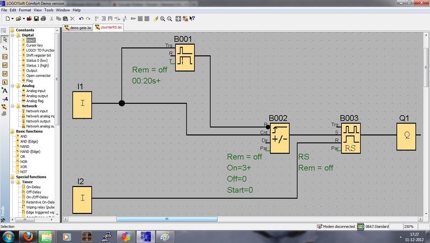Viewport: 430px width, 243px height.
Task: Click the Copy icon
Action: coord(59,19)
